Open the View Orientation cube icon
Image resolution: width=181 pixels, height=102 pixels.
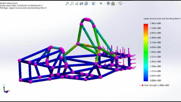pyautogui.click(x=86, y=3)
